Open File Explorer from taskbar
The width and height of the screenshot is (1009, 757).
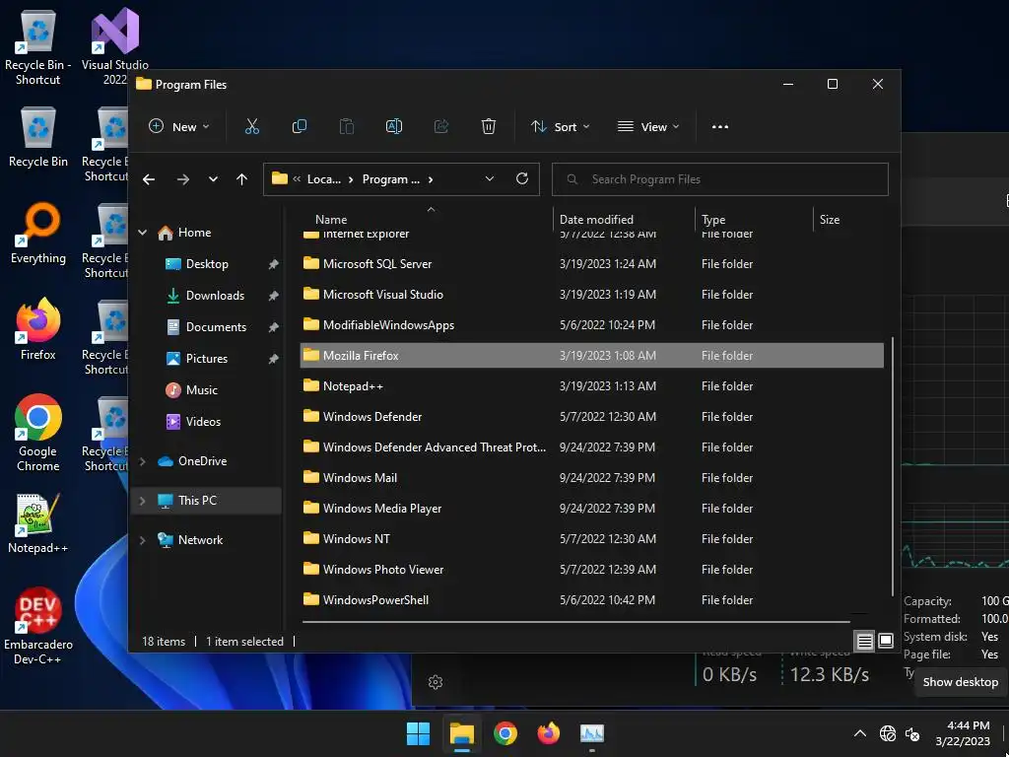[461, 733]
